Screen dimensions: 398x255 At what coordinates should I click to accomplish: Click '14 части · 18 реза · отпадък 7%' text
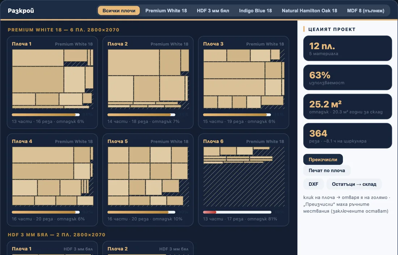coord(143,122)
